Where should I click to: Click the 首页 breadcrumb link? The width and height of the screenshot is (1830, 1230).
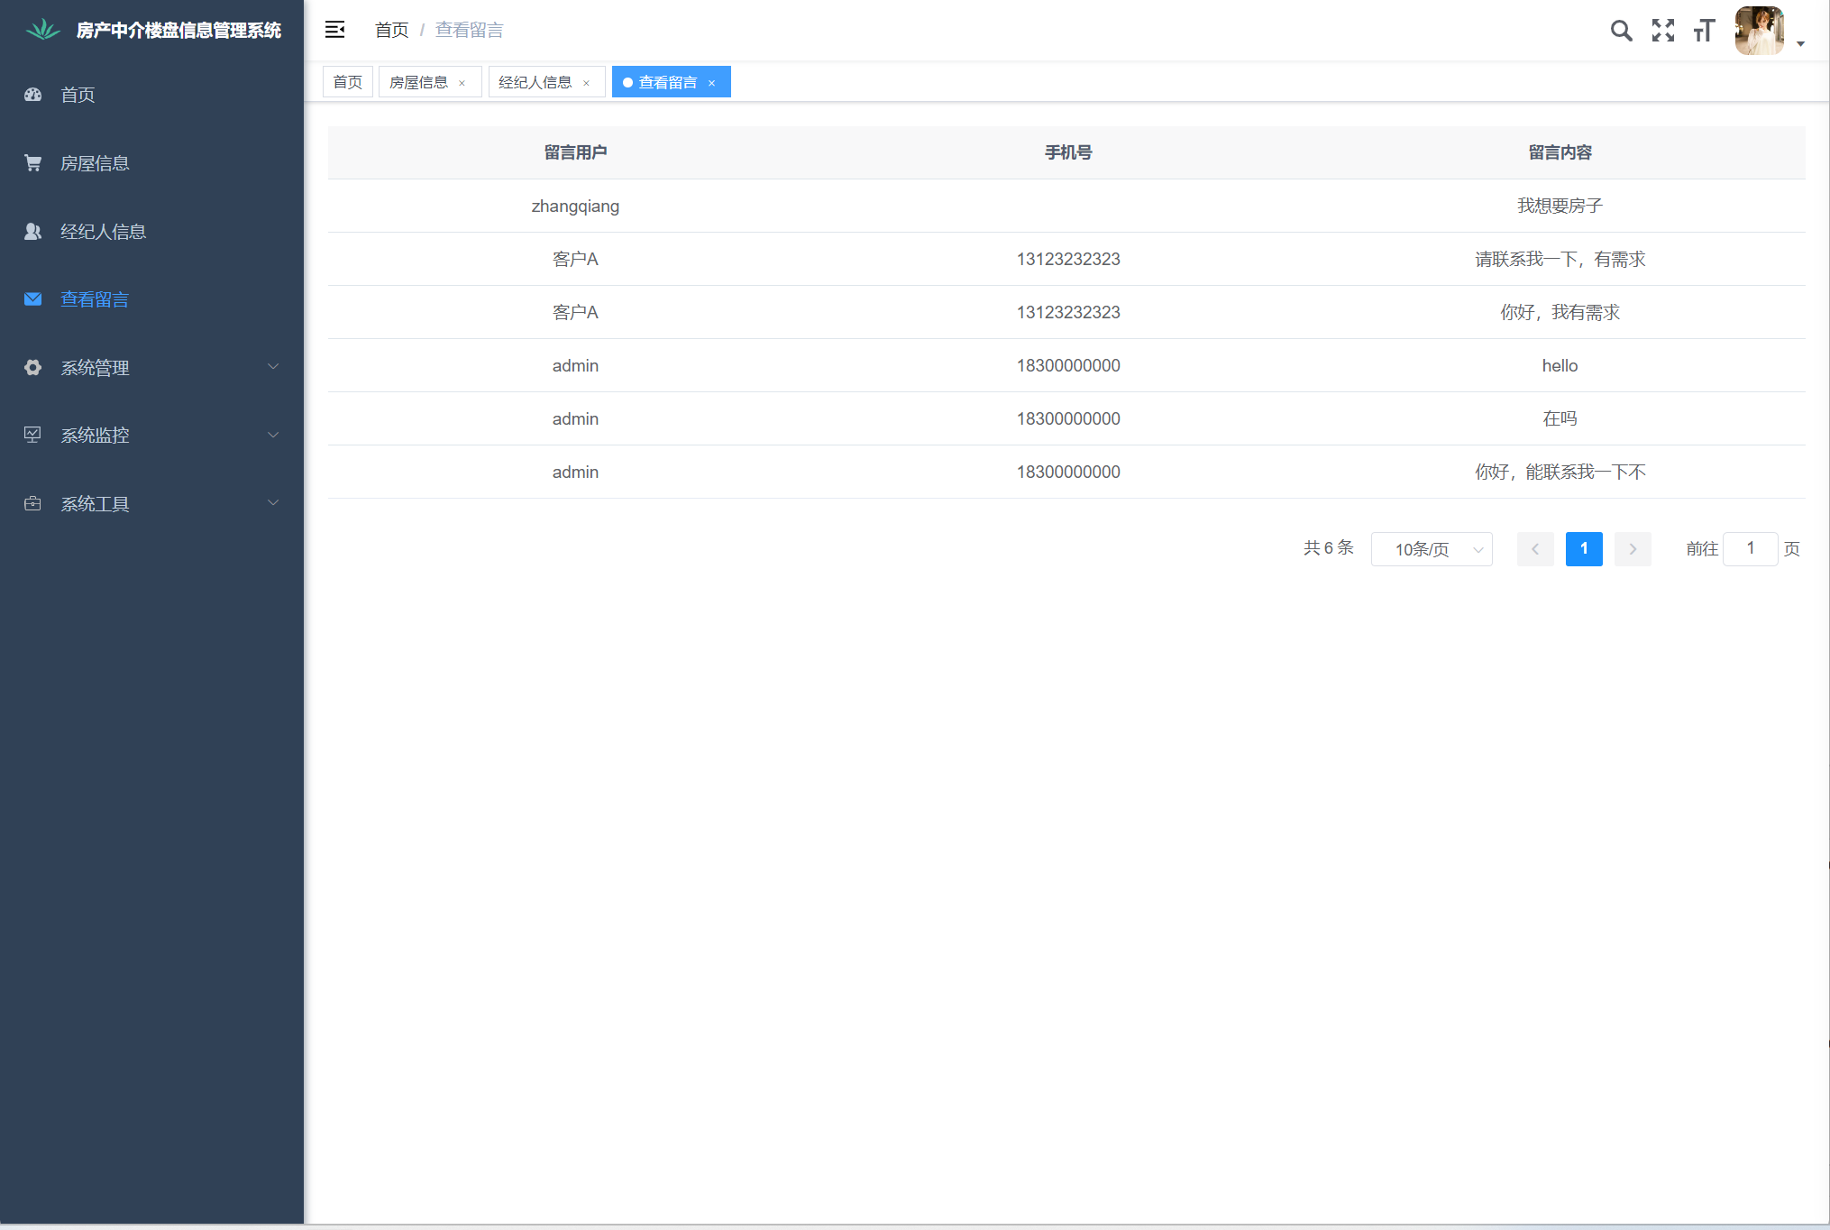point(391,30)
